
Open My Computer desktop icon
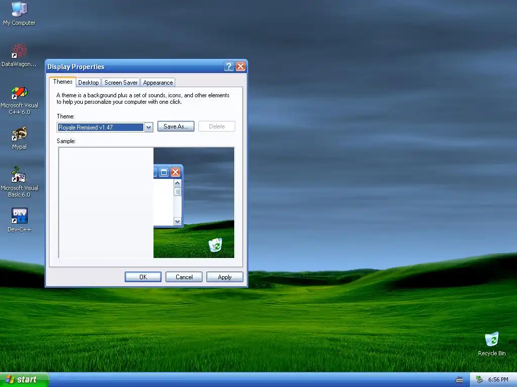pyautogui.click(x=19, y=13)
